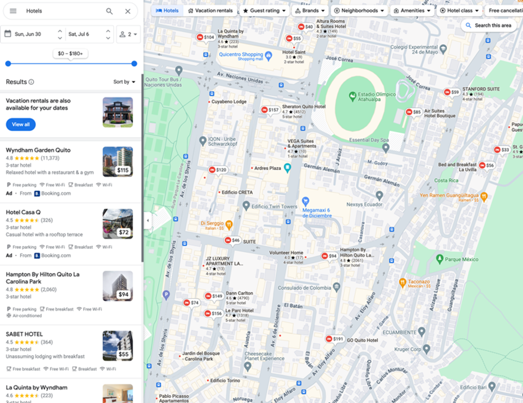
Task: Switch to the Vacation rentals tab
Action: [210, 11]
